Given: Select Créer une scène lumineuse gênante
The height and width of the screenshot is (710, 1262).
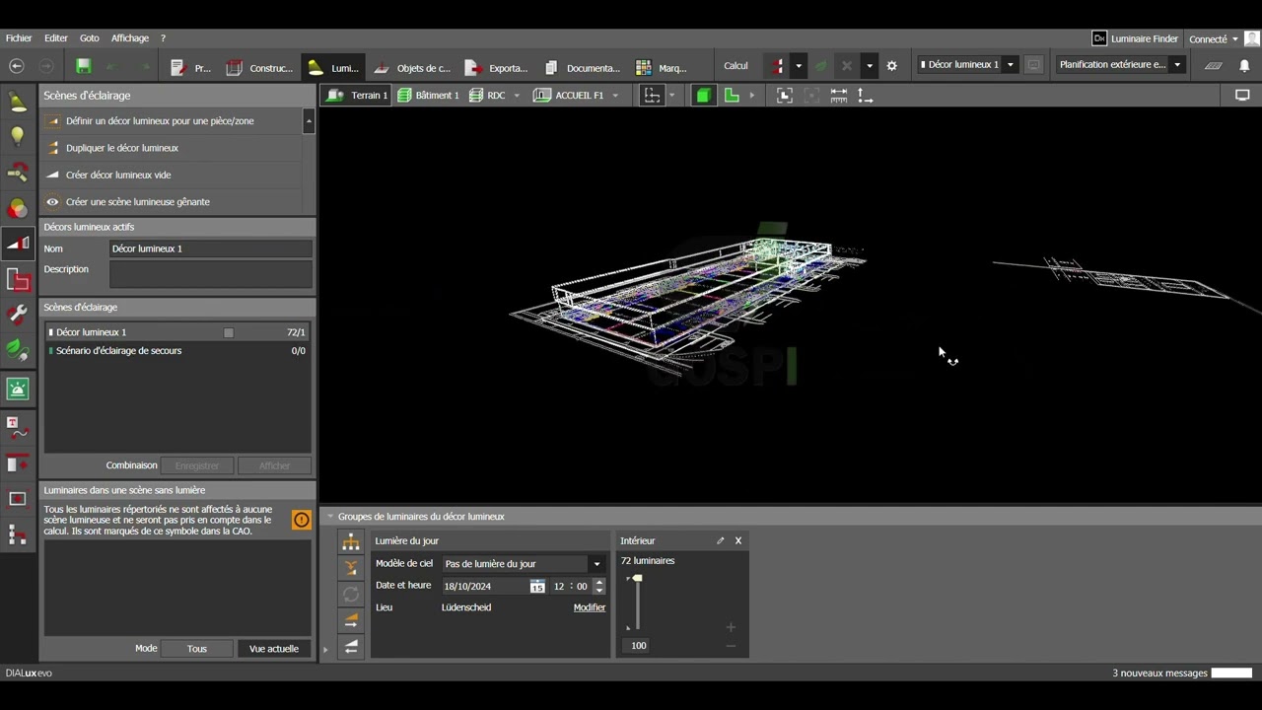Looking at the screenshot, I should [x=172, y=202].
